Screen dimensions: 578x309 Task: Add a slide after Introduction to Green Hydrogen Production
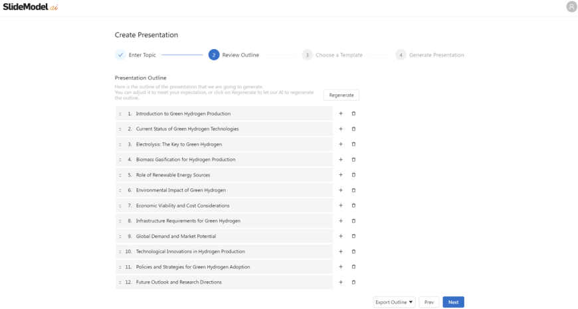[x=341, y=113]
